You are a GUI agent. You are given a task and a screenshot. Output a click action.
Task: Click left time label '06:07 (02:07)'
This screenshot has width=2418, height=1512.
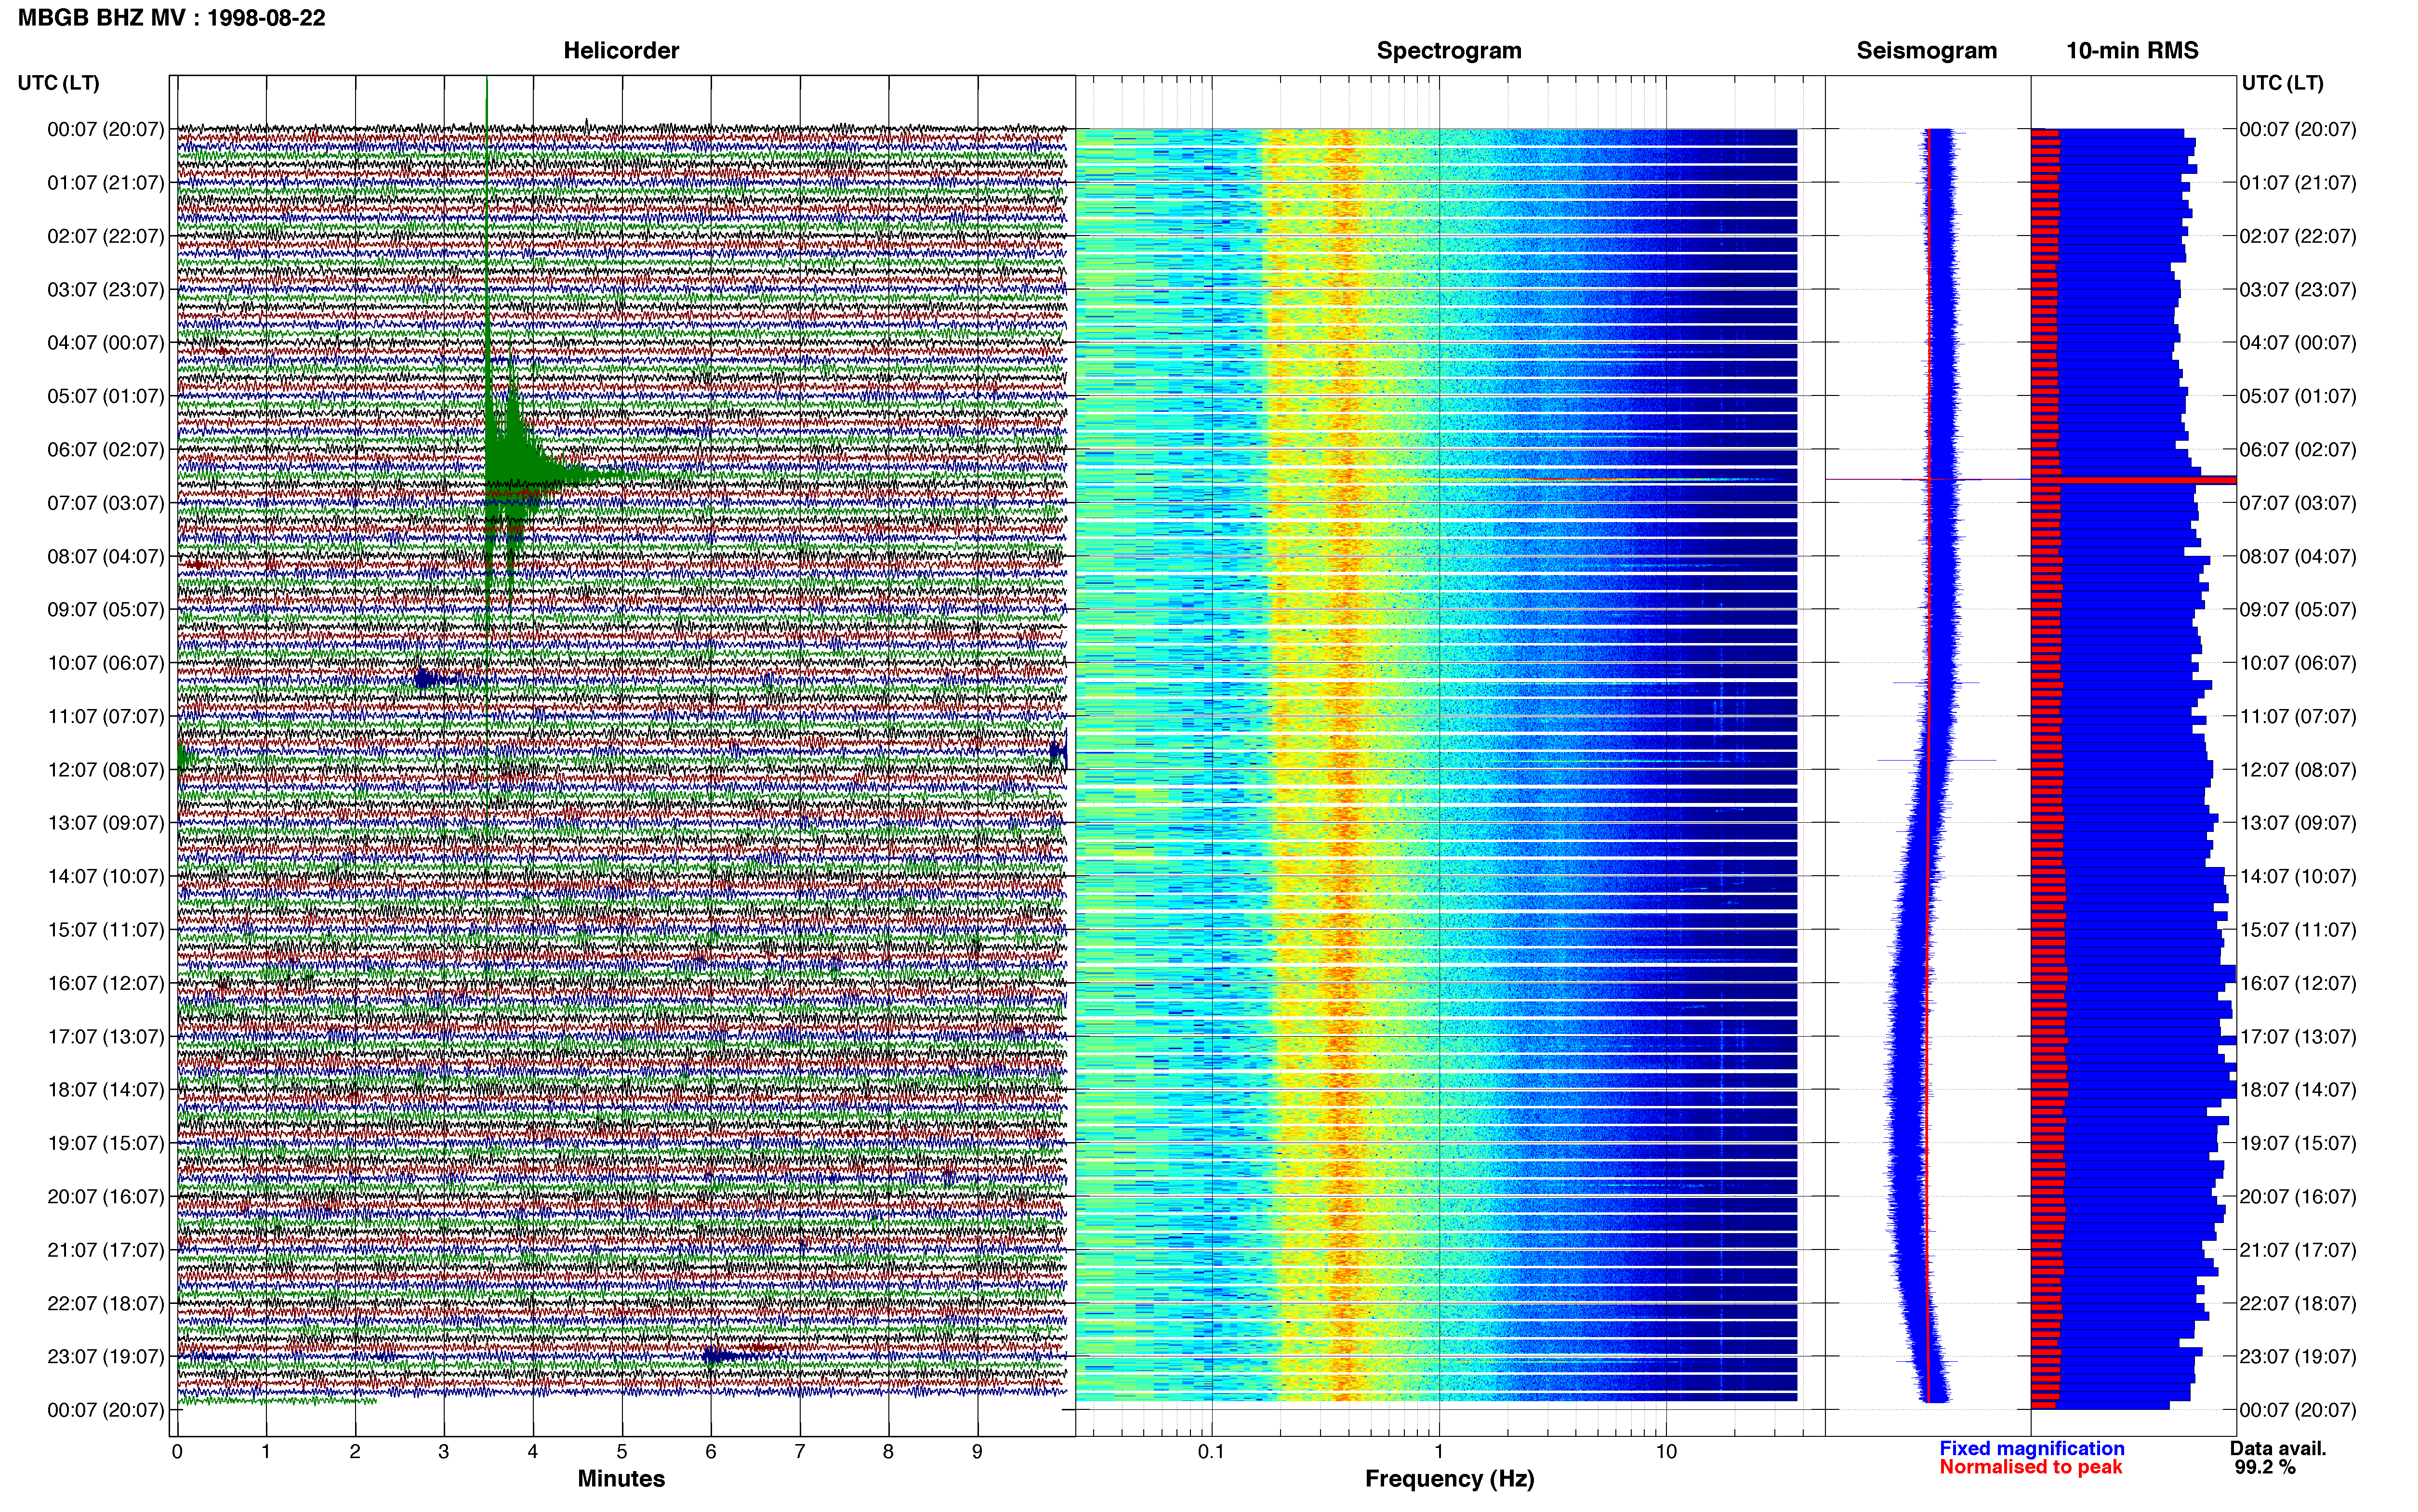coord(106,450)
